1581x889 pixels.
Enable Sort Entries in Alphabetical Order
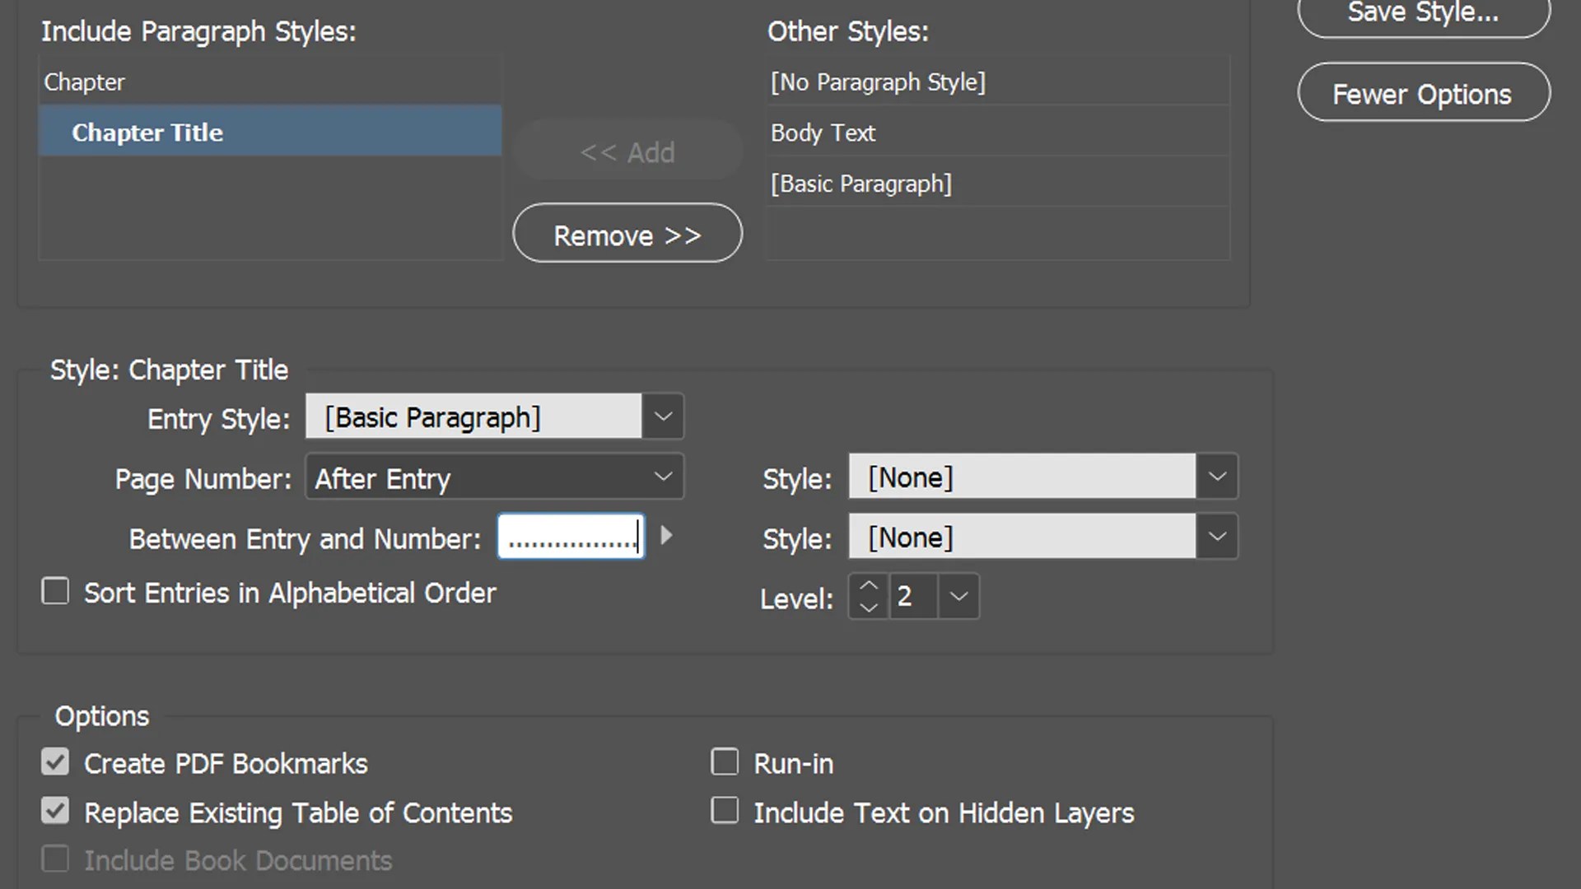click(55, 591)
